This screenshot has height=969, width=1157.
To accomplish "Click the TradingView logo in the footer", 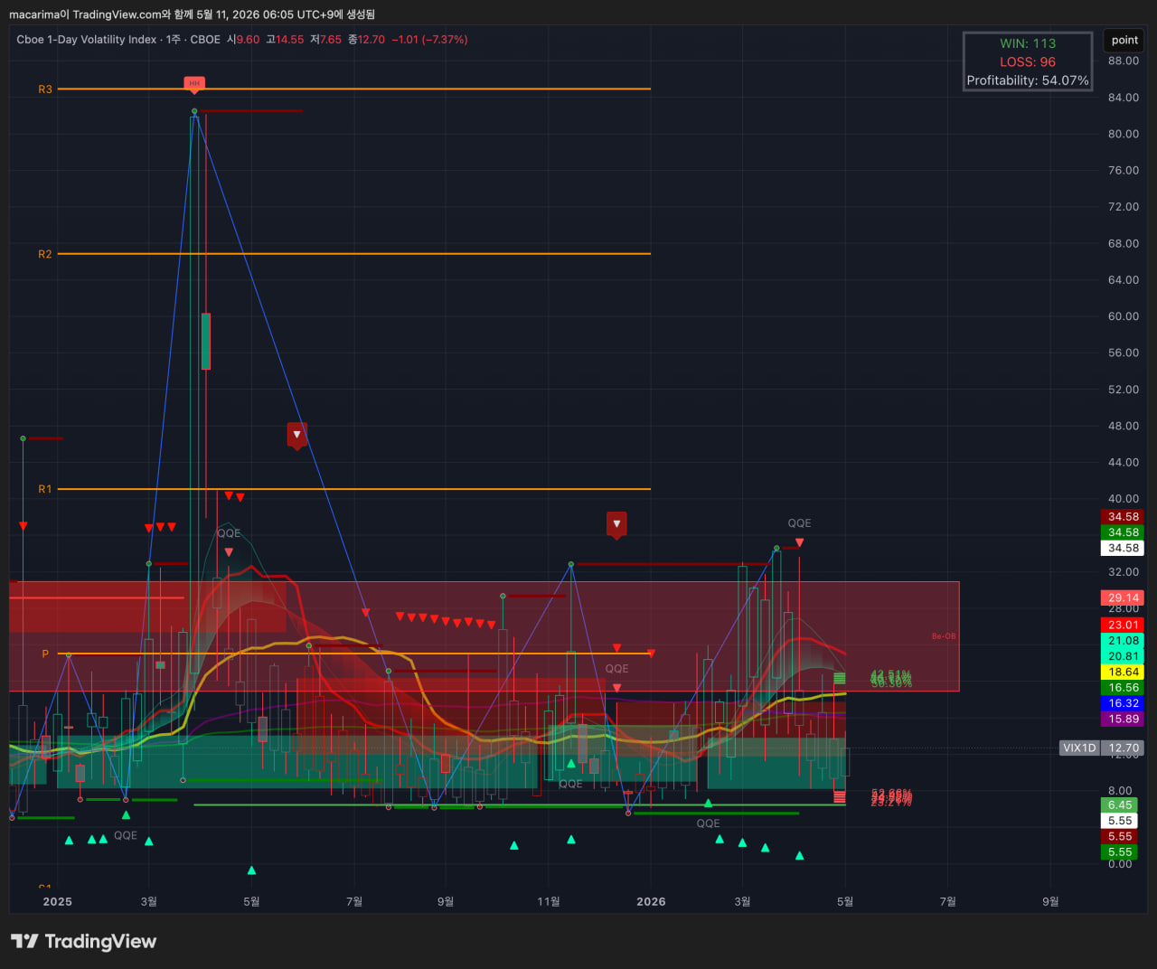I will pyautogui.click(x=83, y=941).
